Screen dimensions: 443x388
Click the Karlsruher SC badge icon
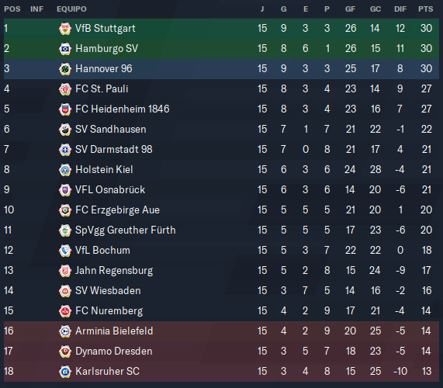pyautogui.click(x=65, y=372)
